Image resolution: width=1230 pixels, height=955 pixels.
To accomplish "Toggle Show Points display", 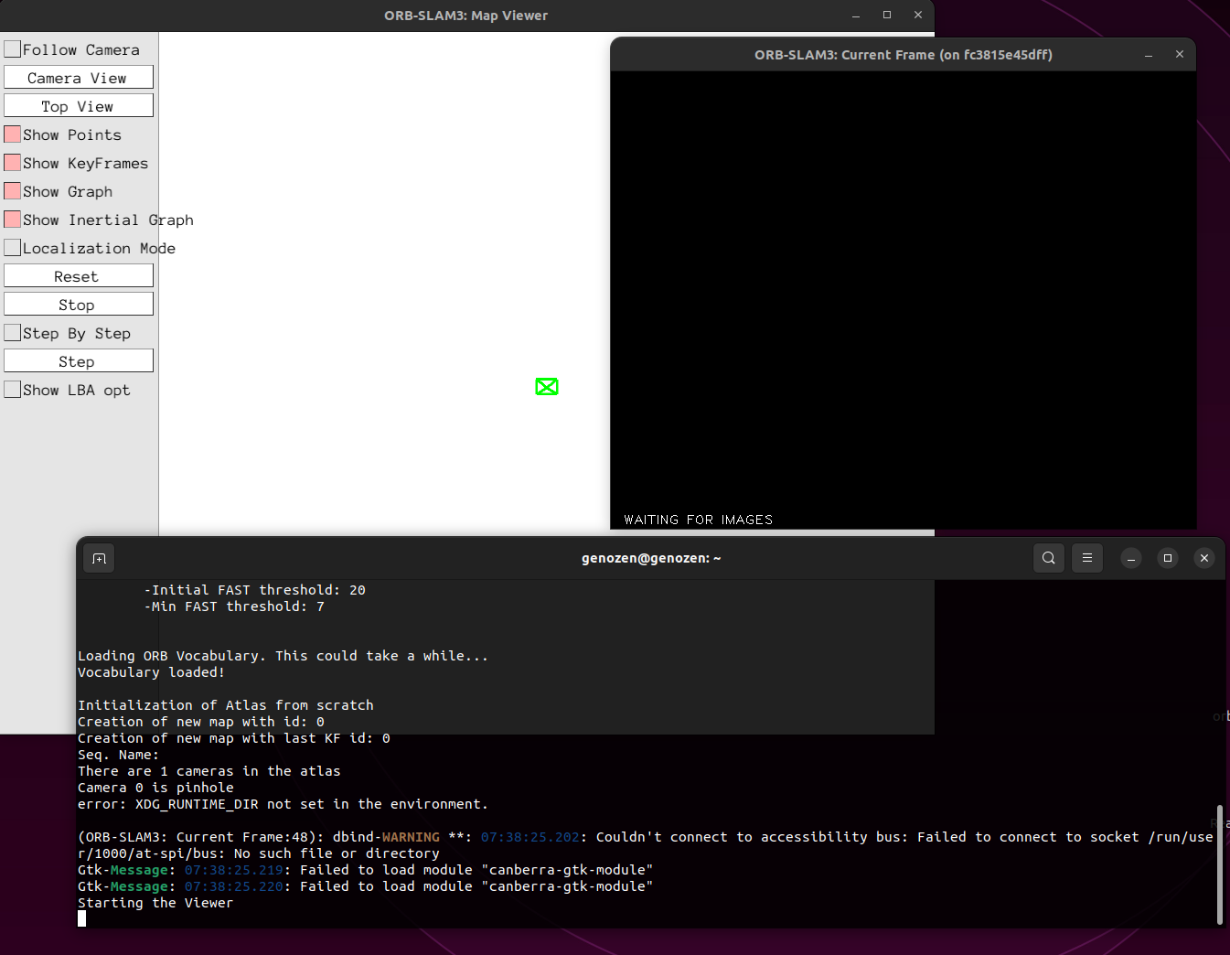I will tap(12, 134).
